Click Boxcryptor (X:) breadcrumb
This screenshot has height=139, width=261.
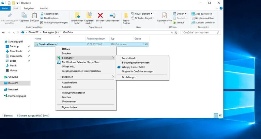(x=51, y=32)
